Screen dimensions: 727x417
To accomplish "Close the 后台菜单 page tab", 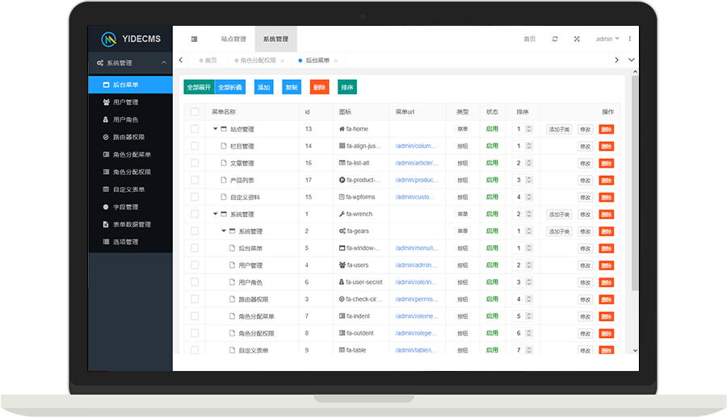I will 336,60.
